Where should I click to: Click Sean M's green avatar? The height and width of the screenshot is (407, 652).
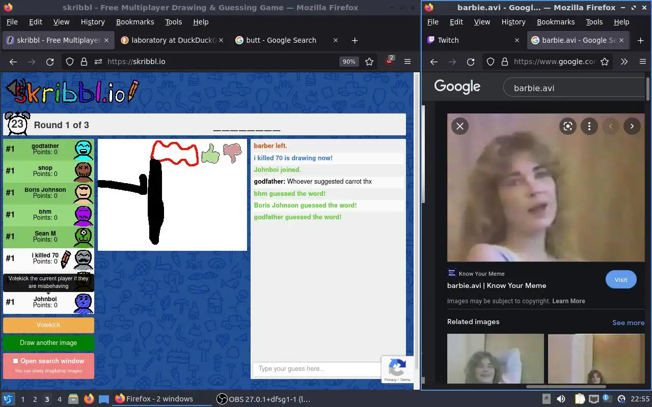coord(84,237)
